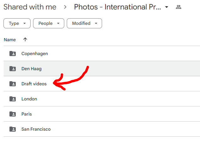Select the London folder name
Screen dimensions: 200x142
tap(29, 99)
